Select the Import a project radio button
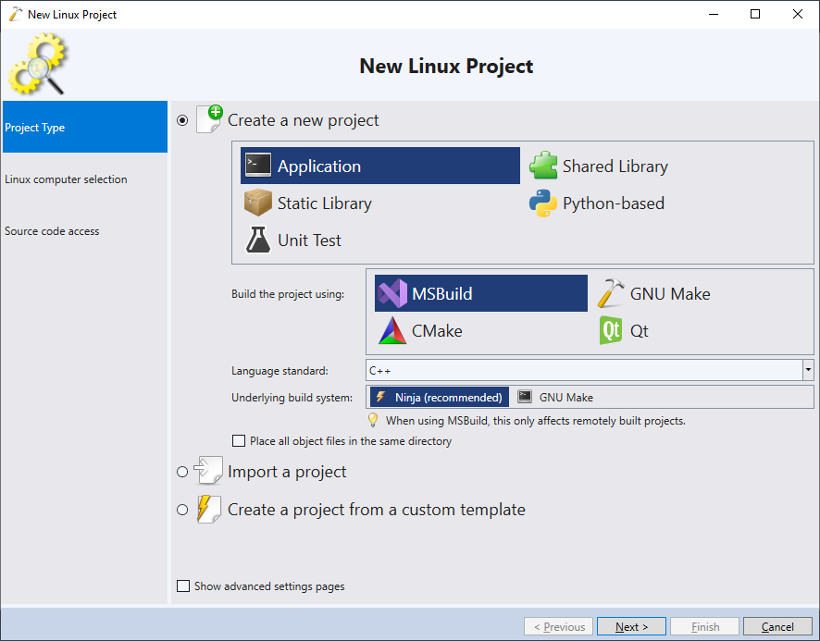 pos(182,472)
